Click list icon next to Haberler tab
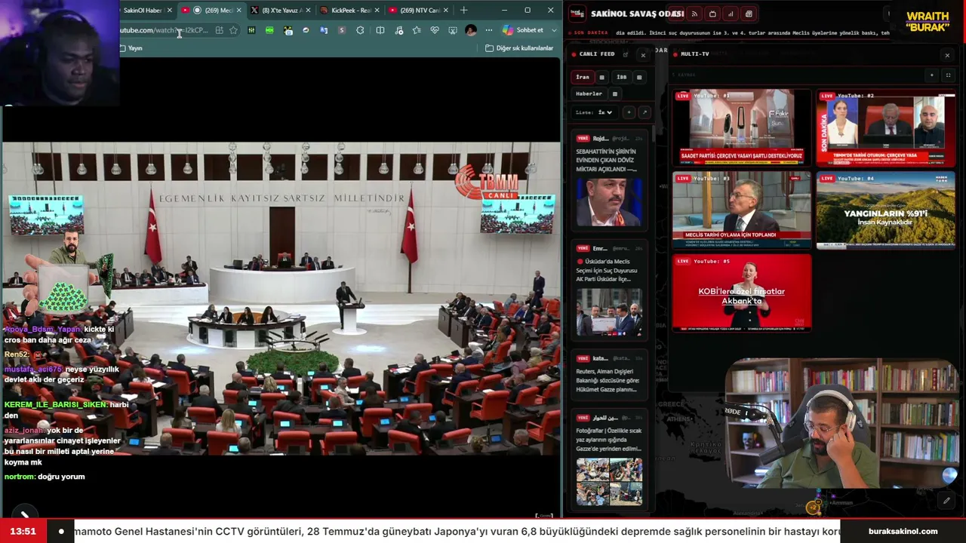 coord(615,94)
